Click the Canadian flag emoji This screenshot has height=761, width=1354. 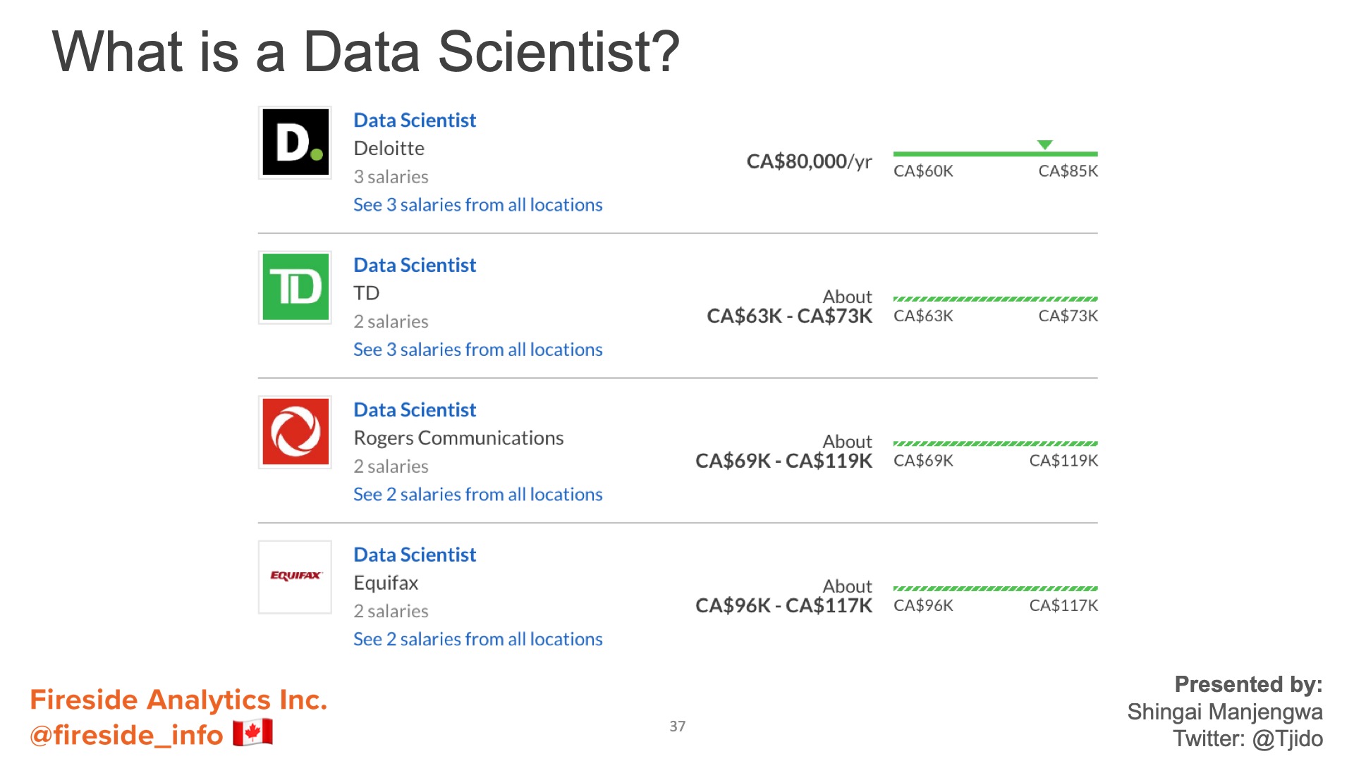tap(252, 733)
